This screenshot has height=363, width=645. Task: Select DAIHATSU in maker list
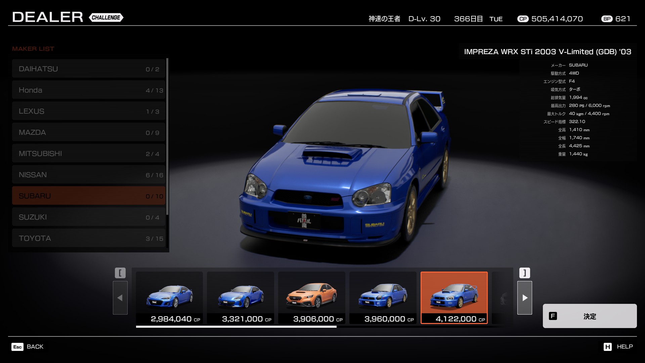[89, 69]
